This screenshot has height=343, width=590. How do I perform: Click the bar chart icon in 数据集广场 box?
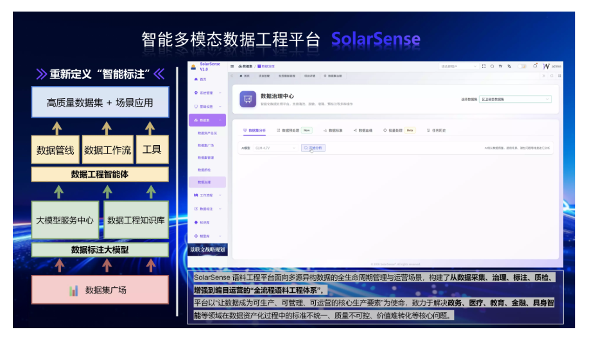pyautogui.click(x=74, y=290)
